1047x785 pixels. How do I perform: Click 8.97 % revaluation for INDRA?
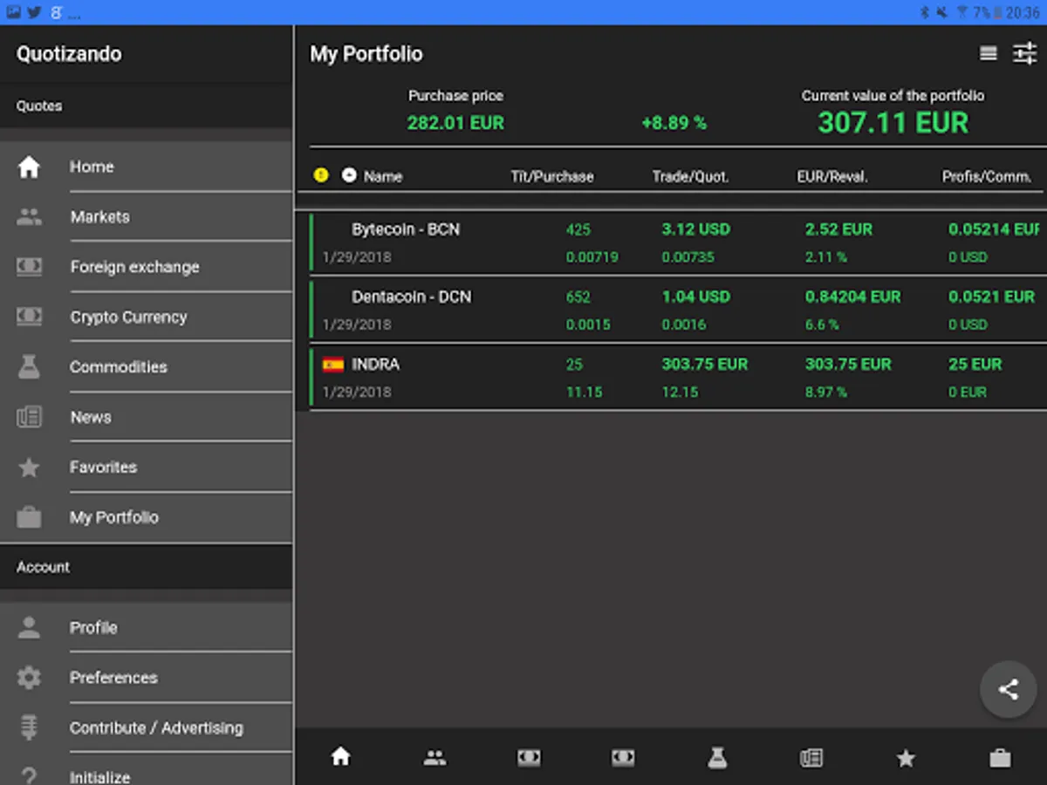[825, 392]
